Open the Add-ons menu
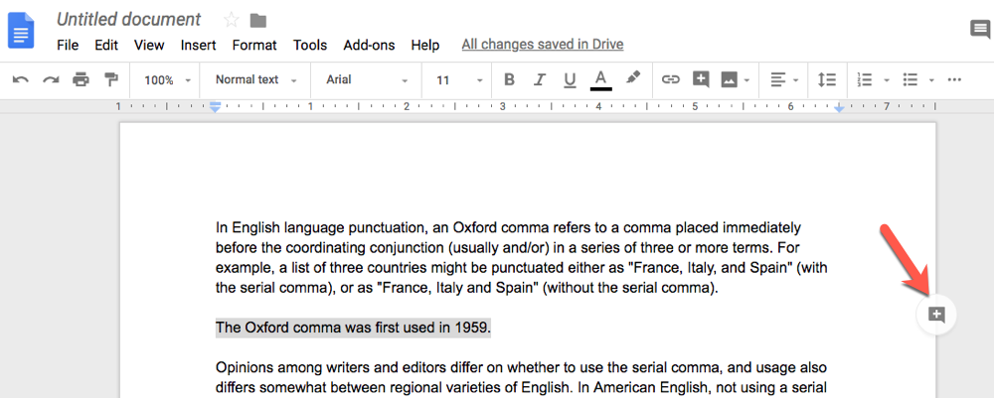This screenshot has width=994, height=398. 369,45
